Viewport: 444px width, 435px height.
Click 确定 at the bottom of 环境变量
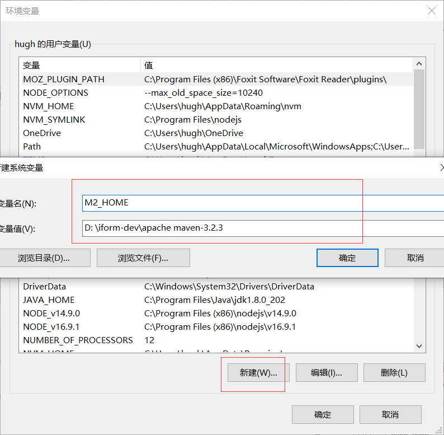pyautogui.click(x=323, y=415)
